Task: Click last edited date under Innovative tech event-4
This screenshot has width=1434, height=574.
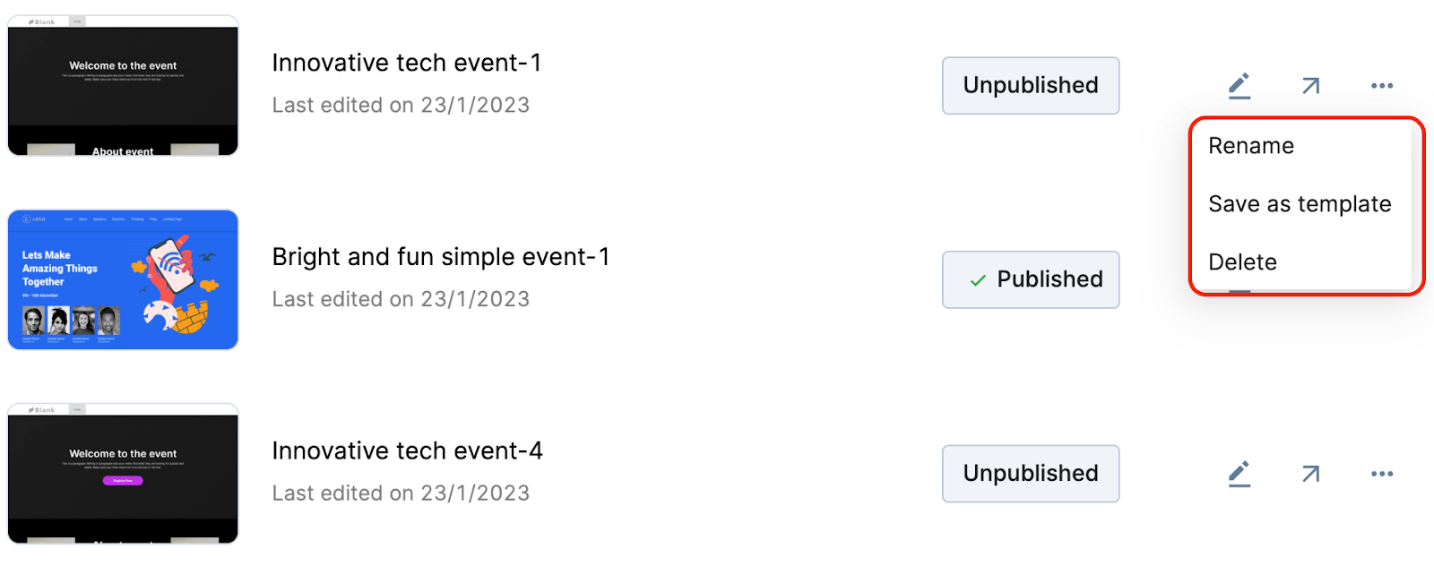Action: point(401,493)
